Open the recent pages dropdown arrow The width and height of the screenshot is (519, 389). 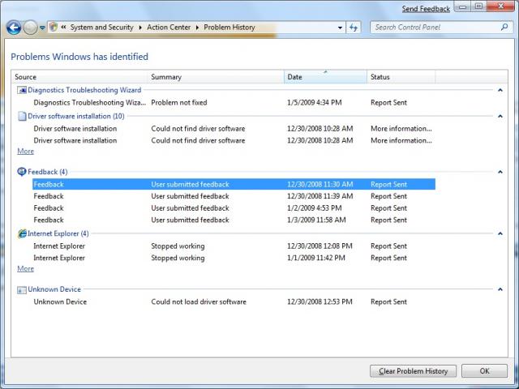coord(42,28)
